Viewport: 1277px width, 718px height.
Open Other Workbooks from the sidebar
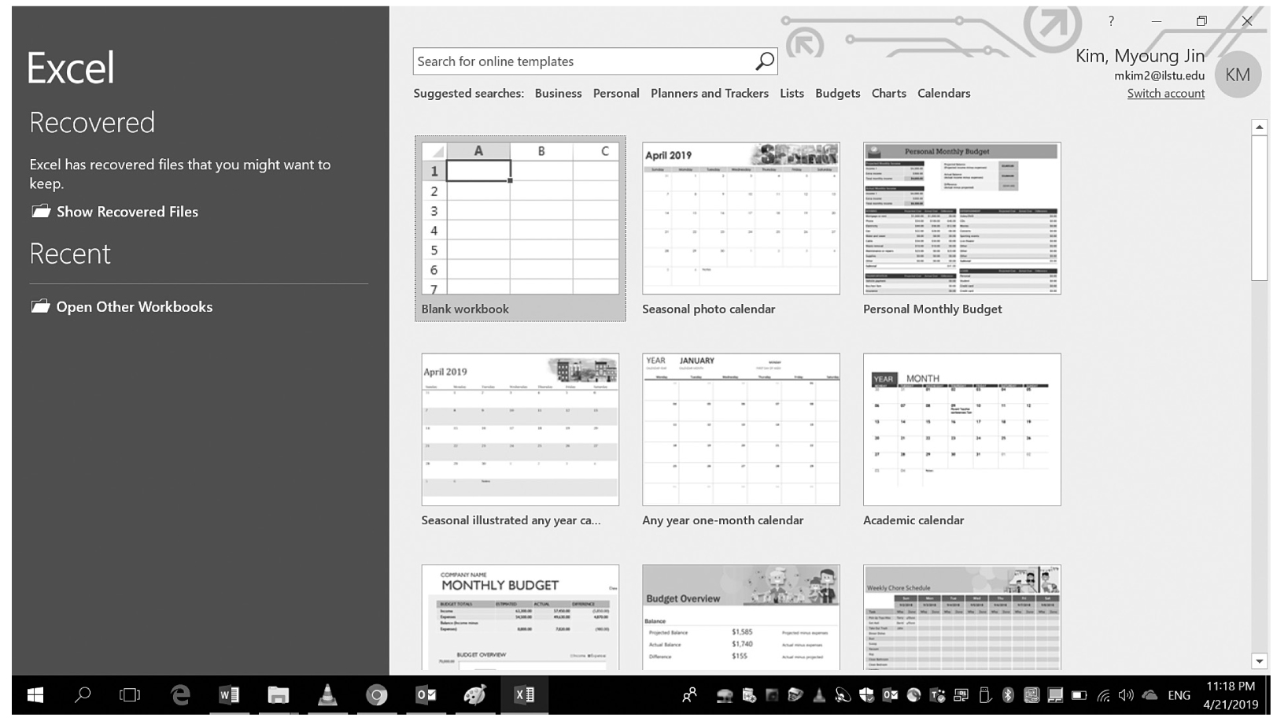pyautogui.click(x=121, y=306)
